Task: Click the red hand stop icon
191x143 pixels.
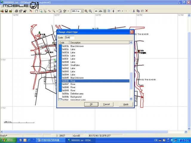Action: coord(31,11)
